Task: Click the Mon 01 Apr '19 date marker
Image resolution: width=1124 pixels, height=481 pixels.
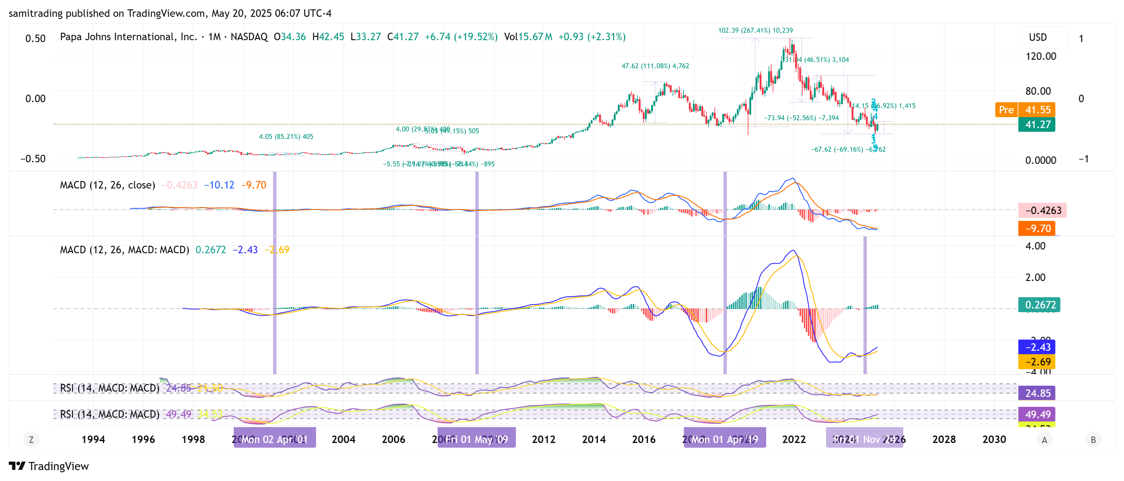Action: point(724,439)
